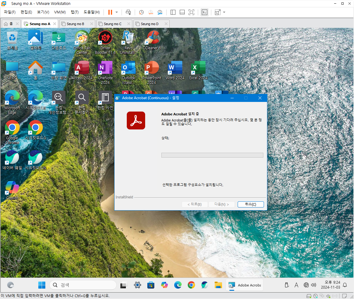Open the 탭(T) menu
This screenshot has height=299, width=354.
(x=75, y=12)
